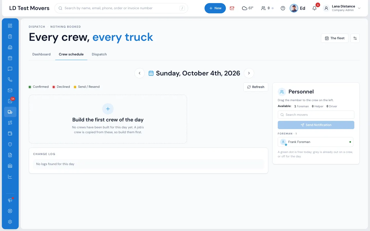Screen dimensions: 370x231
Task: Open the chat messages icon in sidebar
Action: [10, 69]
